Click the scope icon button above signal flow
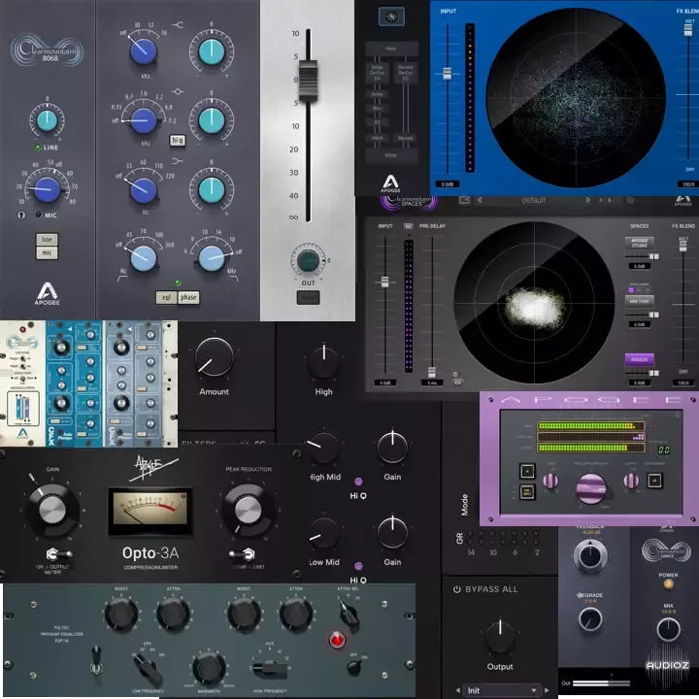Image resolution: width=699 pixels, height=699 pixels. click(391, 17)
